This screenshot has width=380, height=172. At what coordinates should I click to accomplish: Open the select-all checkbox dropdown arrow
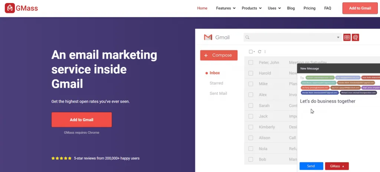[x=254, y=52]
